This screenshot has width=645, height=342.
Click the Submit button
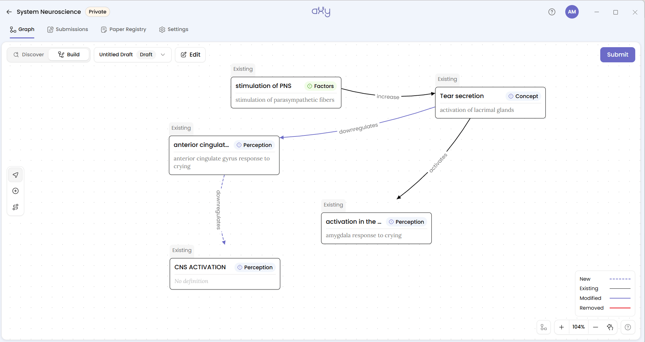pos(617,55)
